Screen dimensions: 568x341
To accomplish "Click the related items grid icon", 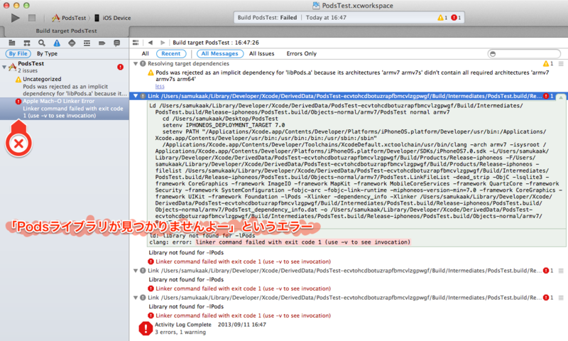I will click(136, 43).
